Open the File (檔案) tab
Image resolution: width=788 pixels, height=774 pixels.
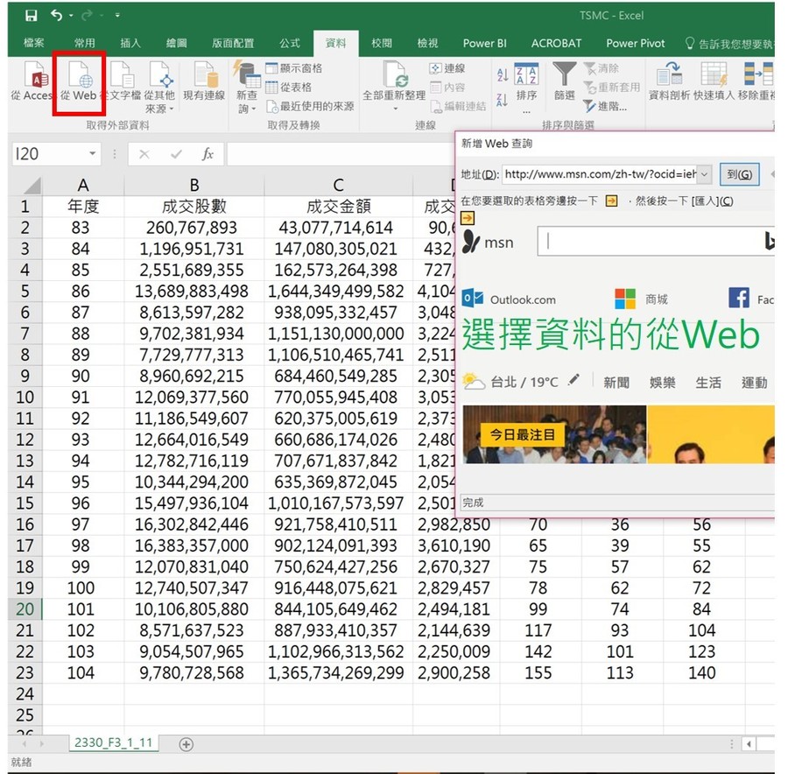[x=33, y=43]
